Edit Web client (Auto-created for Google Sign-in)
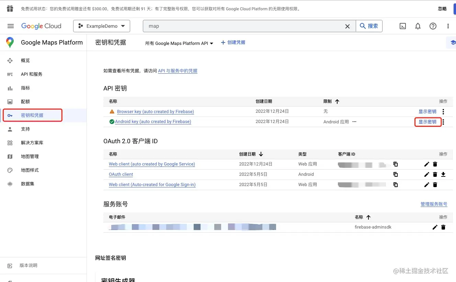This screenshot has width=456, height=282. coord(427,185)
